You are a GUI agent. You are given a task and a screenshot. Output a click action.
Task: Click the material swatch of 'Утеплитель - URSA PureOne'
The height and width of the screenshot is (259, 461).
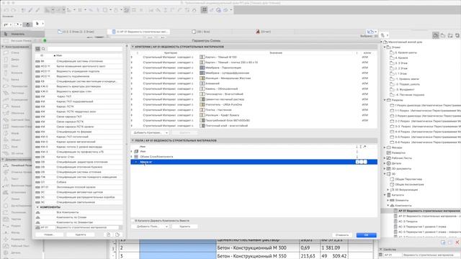202,104
